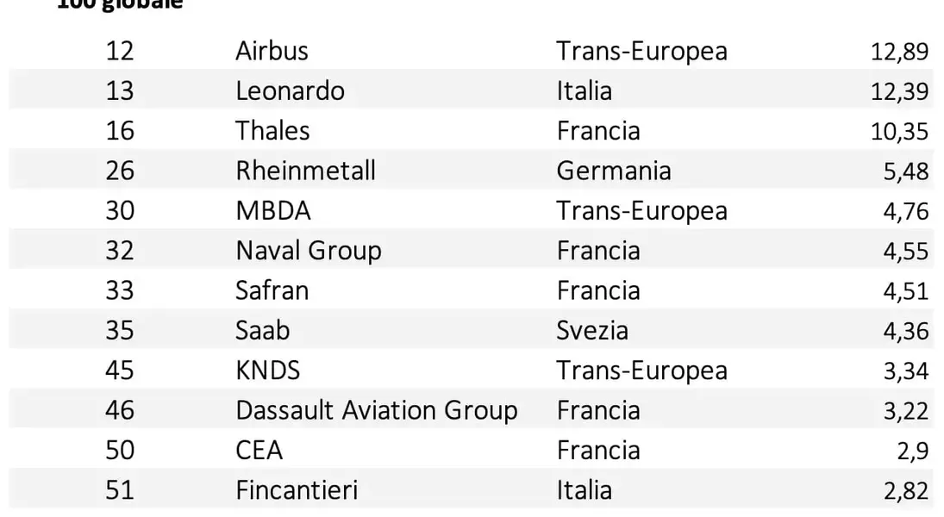The height and width of the screenshot is (517, 944).
Task: Click the Airbus company name
Action: (272, 51)
